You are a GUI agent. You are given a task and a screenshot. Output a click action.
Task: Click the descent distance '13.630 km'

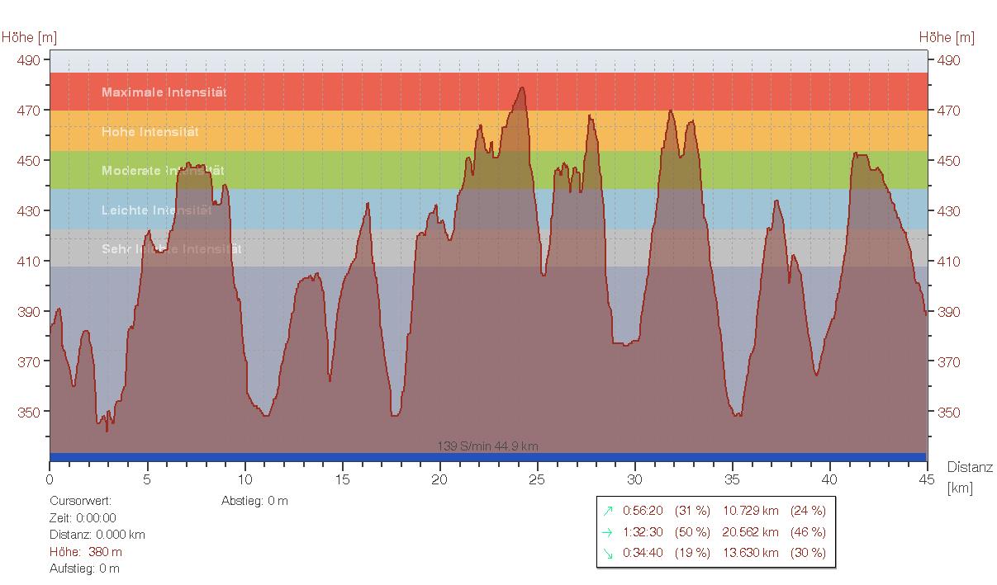click(x=751, y=554)
